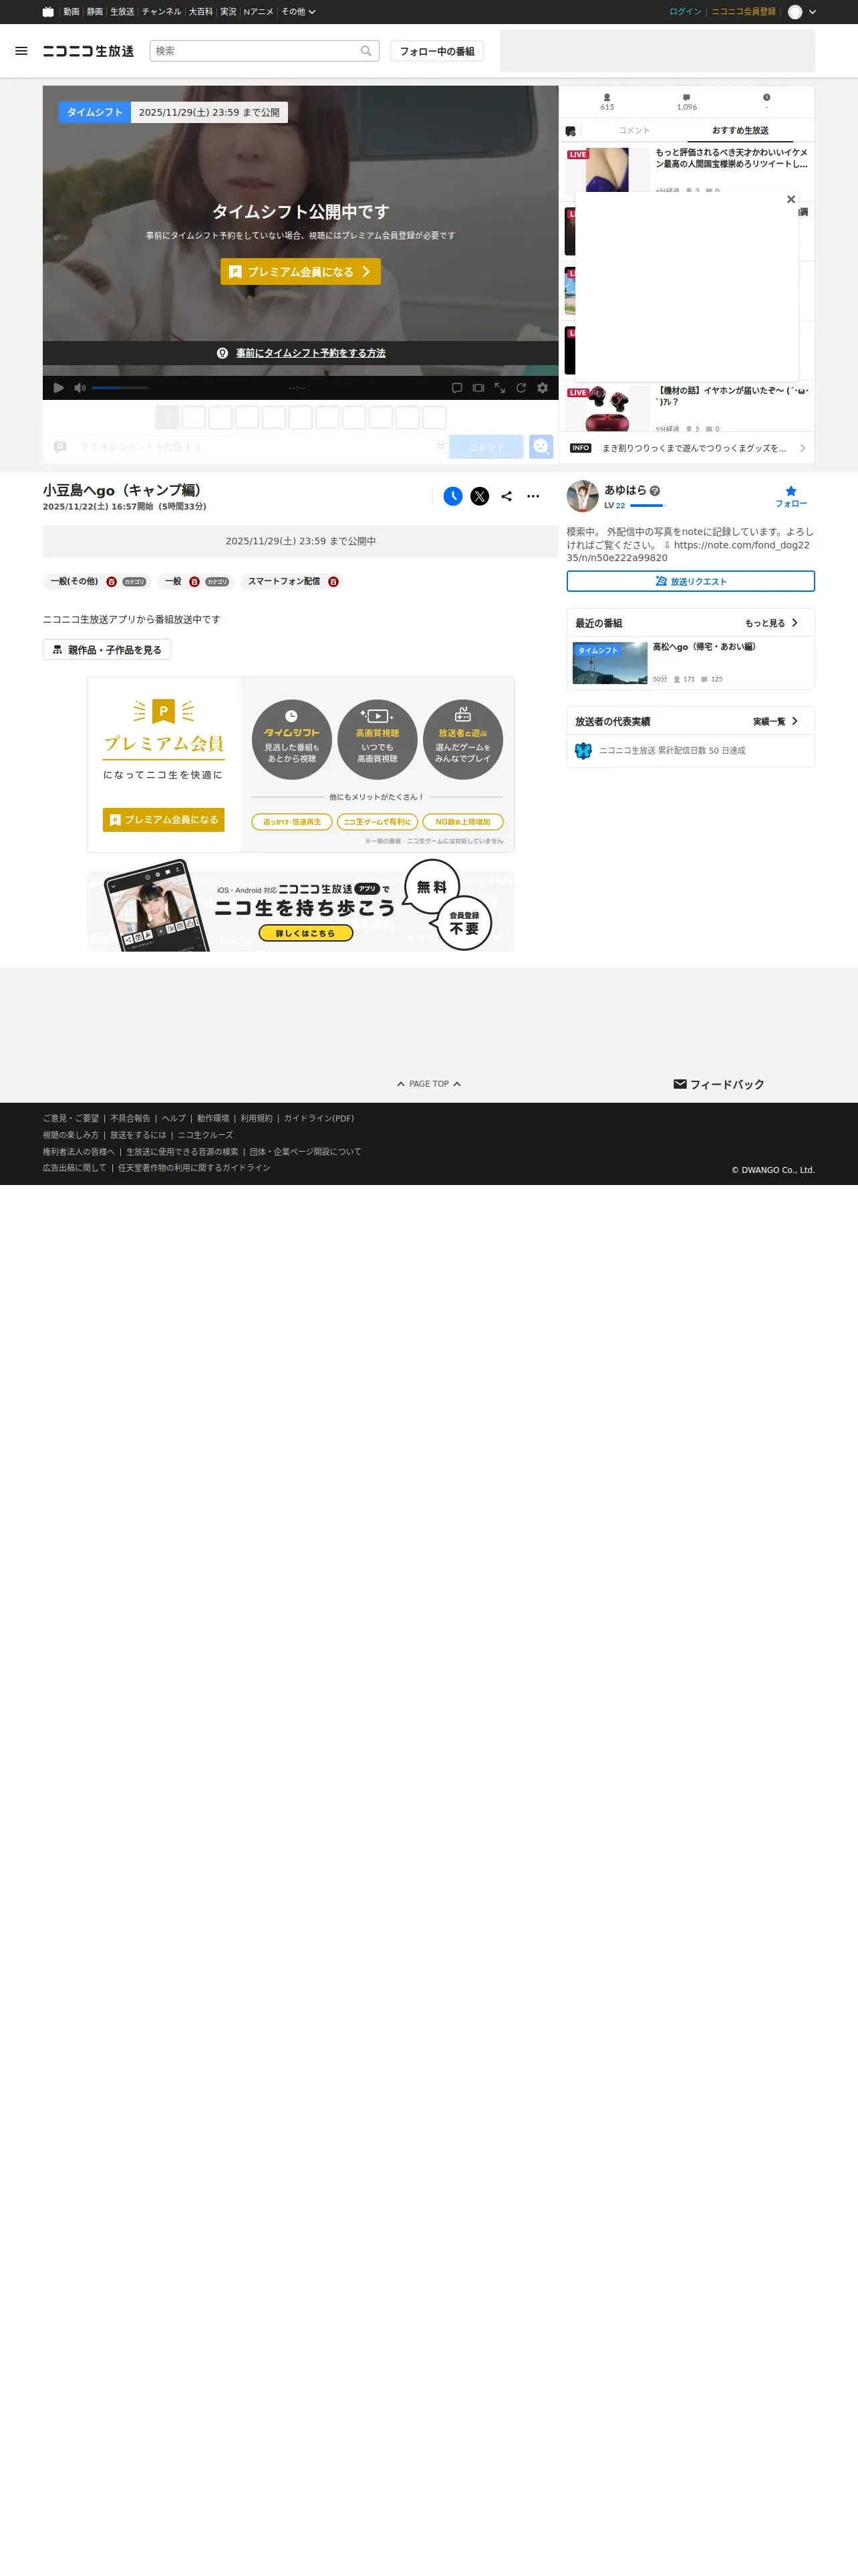Screen dimensions: 858x2576
Task: Click the search magnifier icon
Action: (x=367, y=51)
